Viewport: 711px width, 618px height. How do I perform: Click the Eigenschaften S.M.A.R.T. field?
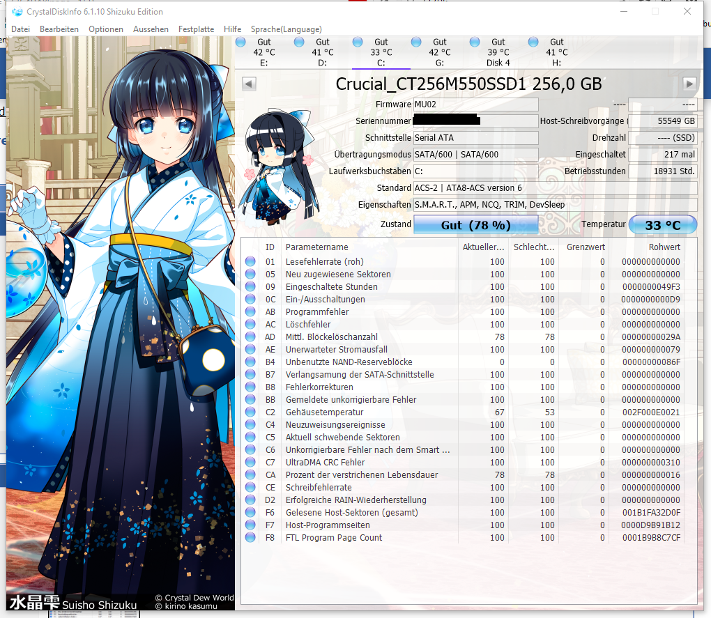(x=555, y=205)
